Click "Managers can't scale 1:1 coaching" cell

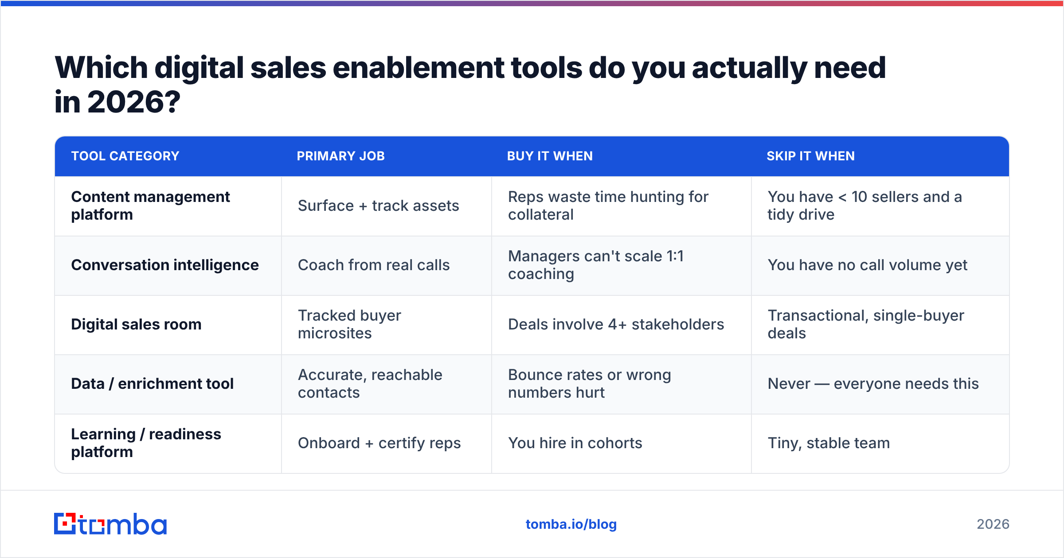pos(622,266)
